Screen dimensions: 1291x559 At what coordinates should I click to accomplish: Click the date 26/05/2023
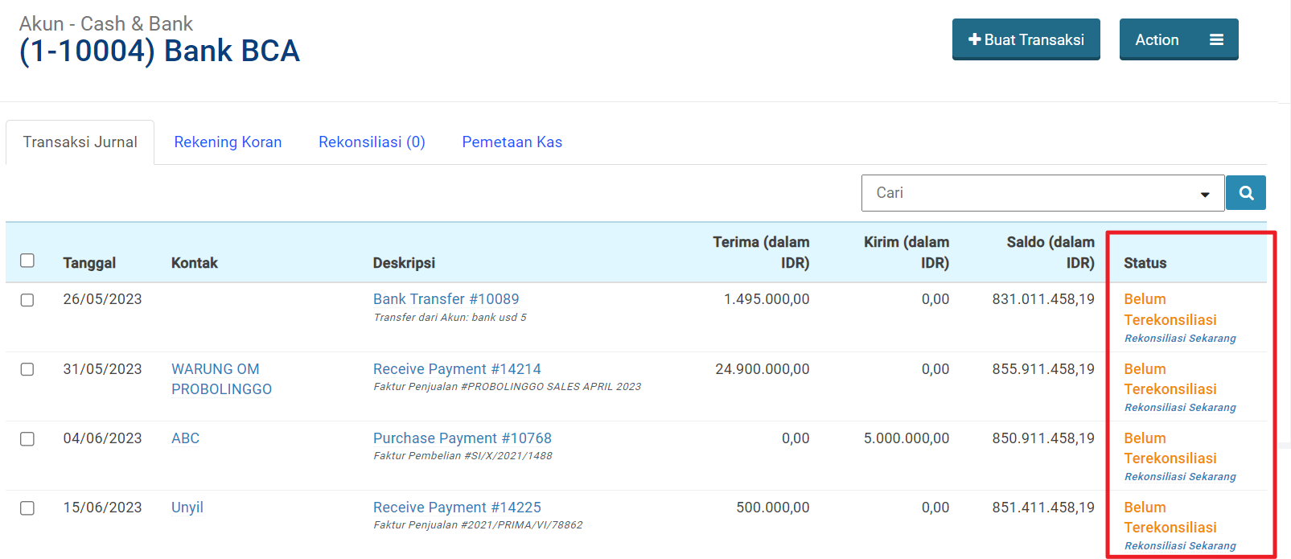point(102,299)
